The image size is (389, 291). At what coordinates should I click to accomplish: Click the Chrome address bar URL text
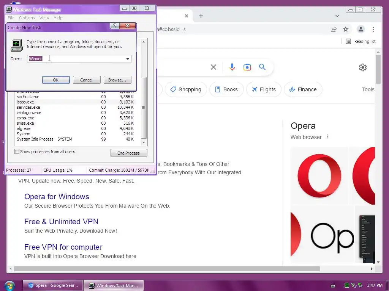click(x=171, y=30)
